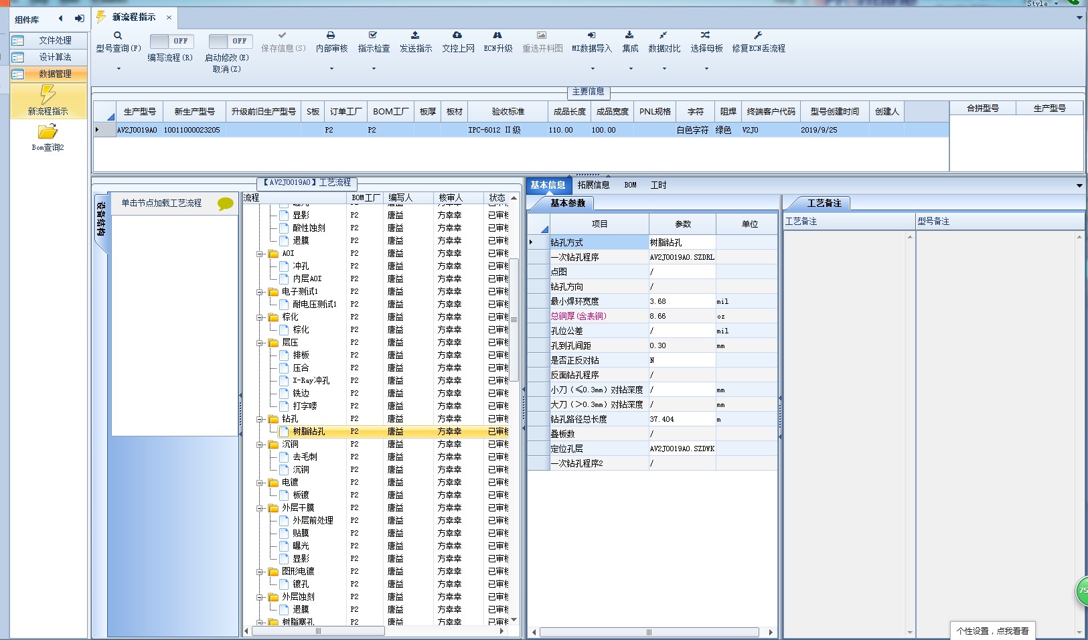Click the 发送指示 upload icon
This screenshot has width=1088, height=640.
pyautogui.click(x=415, y=35)
